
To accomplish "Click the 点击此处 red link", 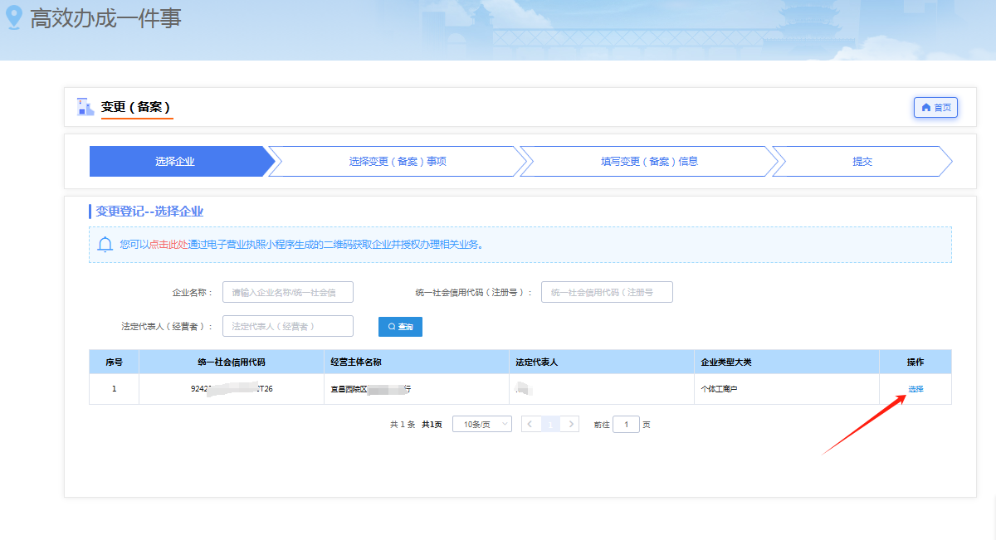I will click(x=168, y=245).
